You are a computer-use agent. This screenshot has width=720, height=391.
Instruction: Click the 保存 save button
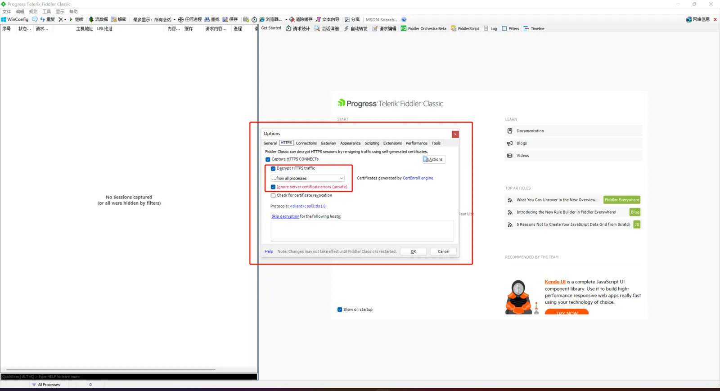230,19
